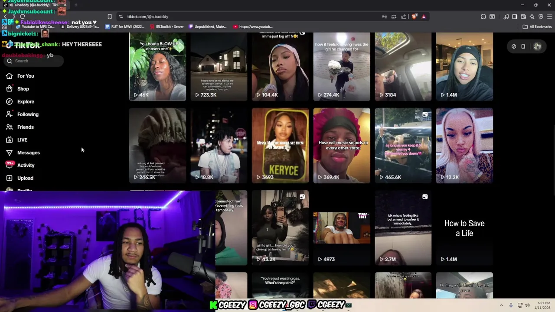
Task: Reload the TikTok page
Action: (23, 16)
